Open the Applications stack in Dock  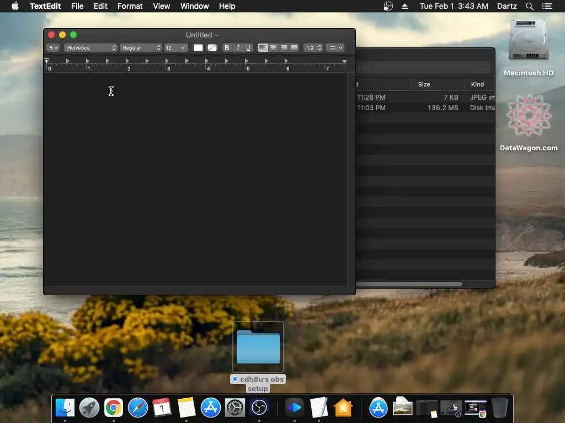[x=379, y=408]
